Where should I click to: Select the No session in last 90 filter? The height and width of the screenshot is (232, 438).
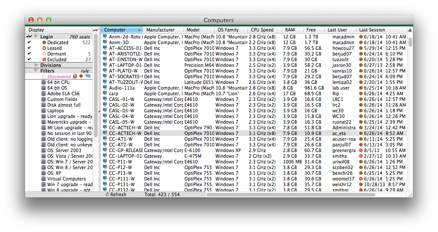pyautogui.click(x=69, y=133)
